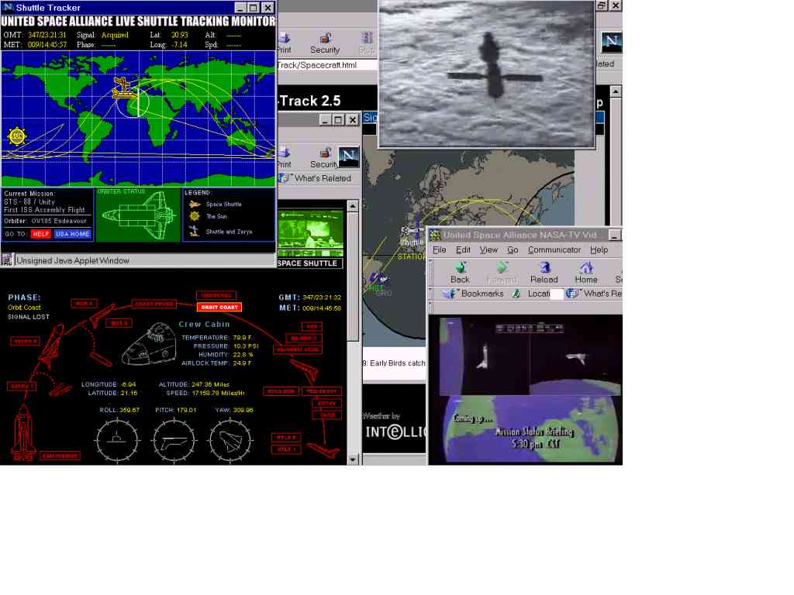
Task: Select the shuttle-Zarya marker on the world map
Action: pos(123,88)
